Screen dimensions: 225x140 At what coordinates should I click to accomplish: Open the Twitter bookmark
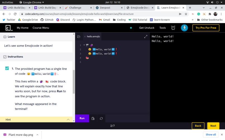click(x=9, y=20)
